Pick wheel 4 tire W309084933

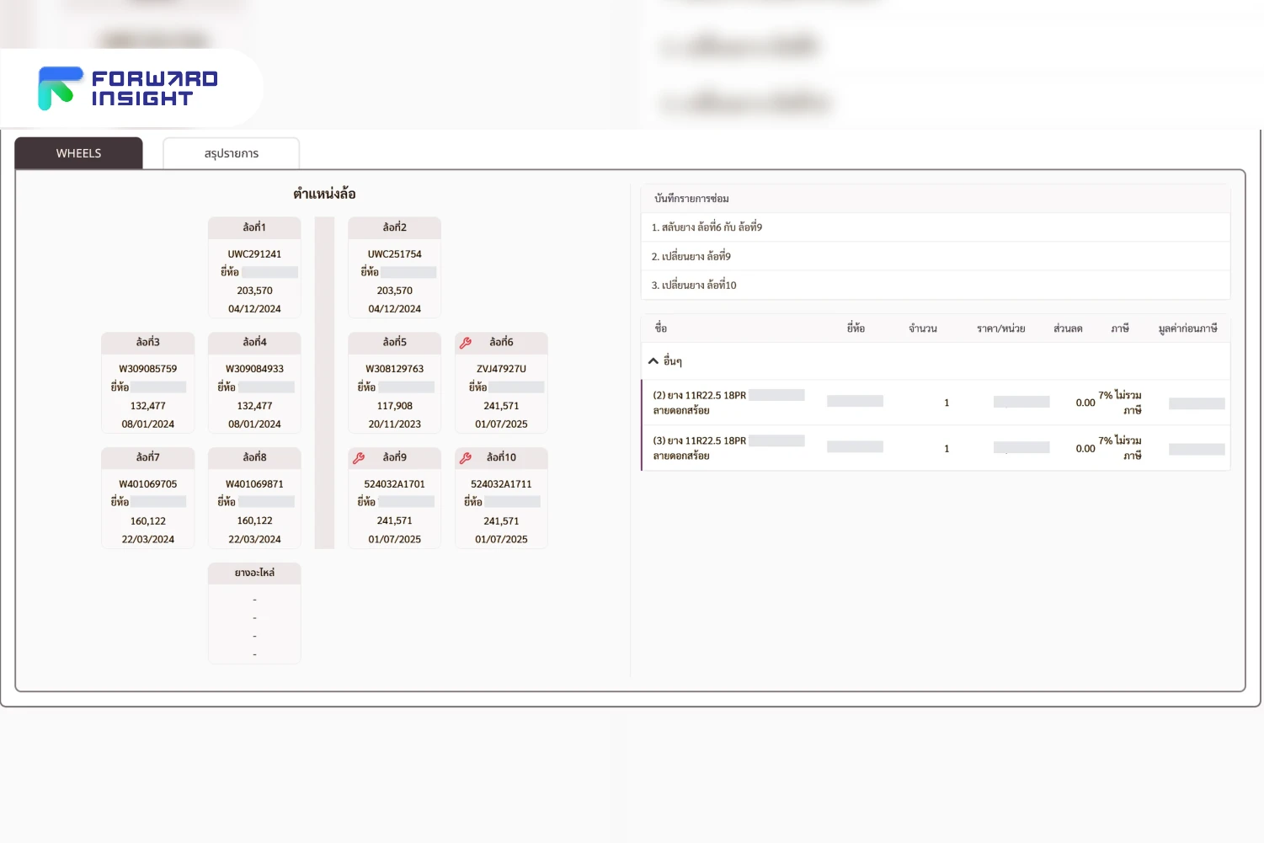(254, 384)
